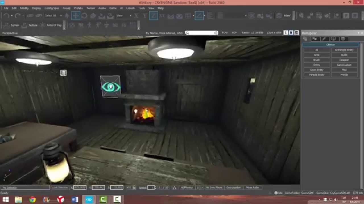Click the Goto position button
364x204 pixels.
pyautogui.click(x=234, y=188)
